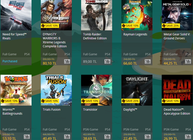Viewport: 193px width, 140px height.
Task: Click Full Game label under Tomb Raider
Action: [x=90, y=54]
